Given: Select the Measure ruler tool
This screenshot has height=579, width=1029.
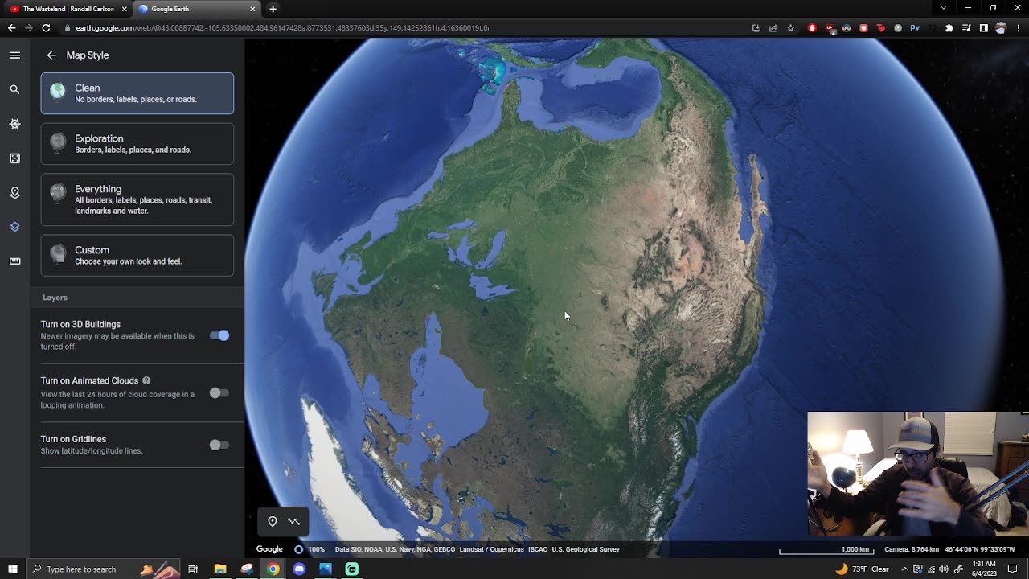Looking at the screenshot, I should (14, 261).
